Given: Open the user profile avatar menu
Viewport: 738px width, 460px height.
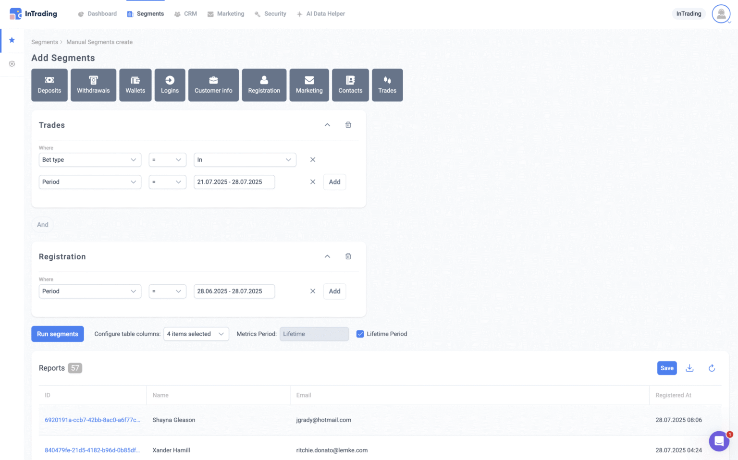Looking at the screenshot, I should point(721,14).
